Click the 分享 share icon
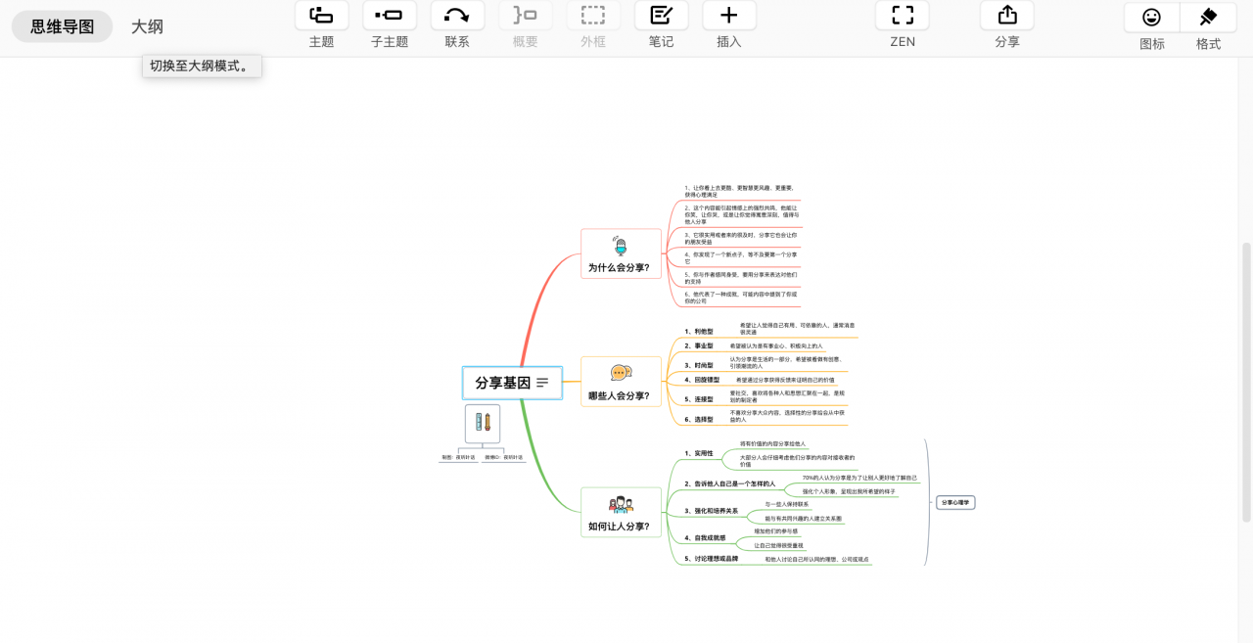This screenshot has width=1253, height=643. pyautogui.click(x=1006, y=16)
